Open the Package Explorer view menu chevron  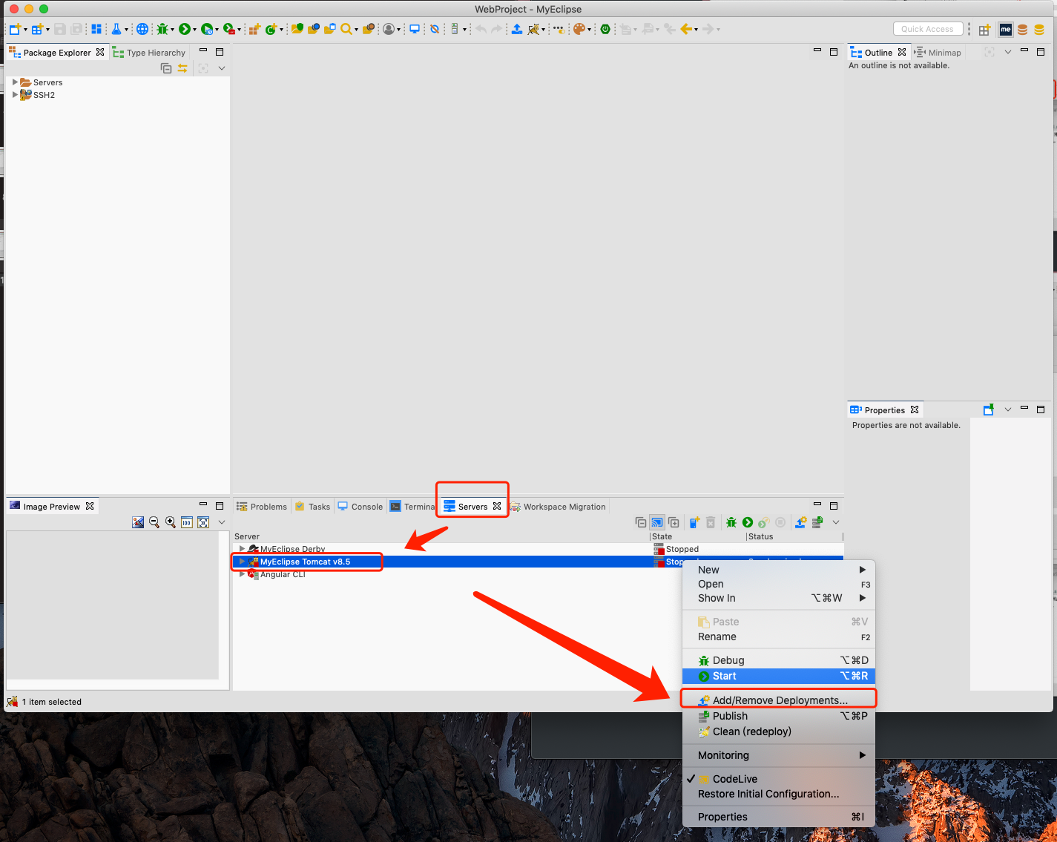pyautogui.click(x=221, y=68)
